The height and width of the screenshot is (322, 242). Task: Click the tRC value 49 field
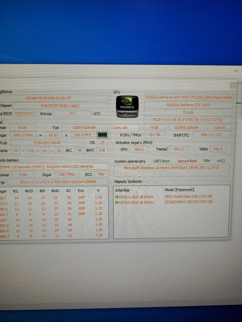coord(79,150)
